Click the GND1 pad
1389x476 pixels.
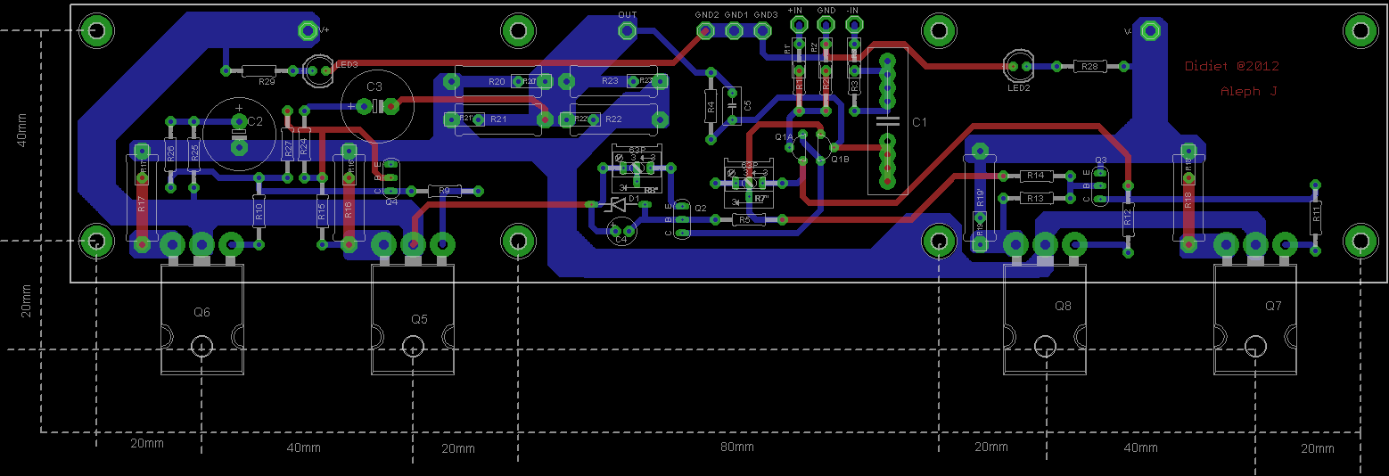click(x=735, y=31)
